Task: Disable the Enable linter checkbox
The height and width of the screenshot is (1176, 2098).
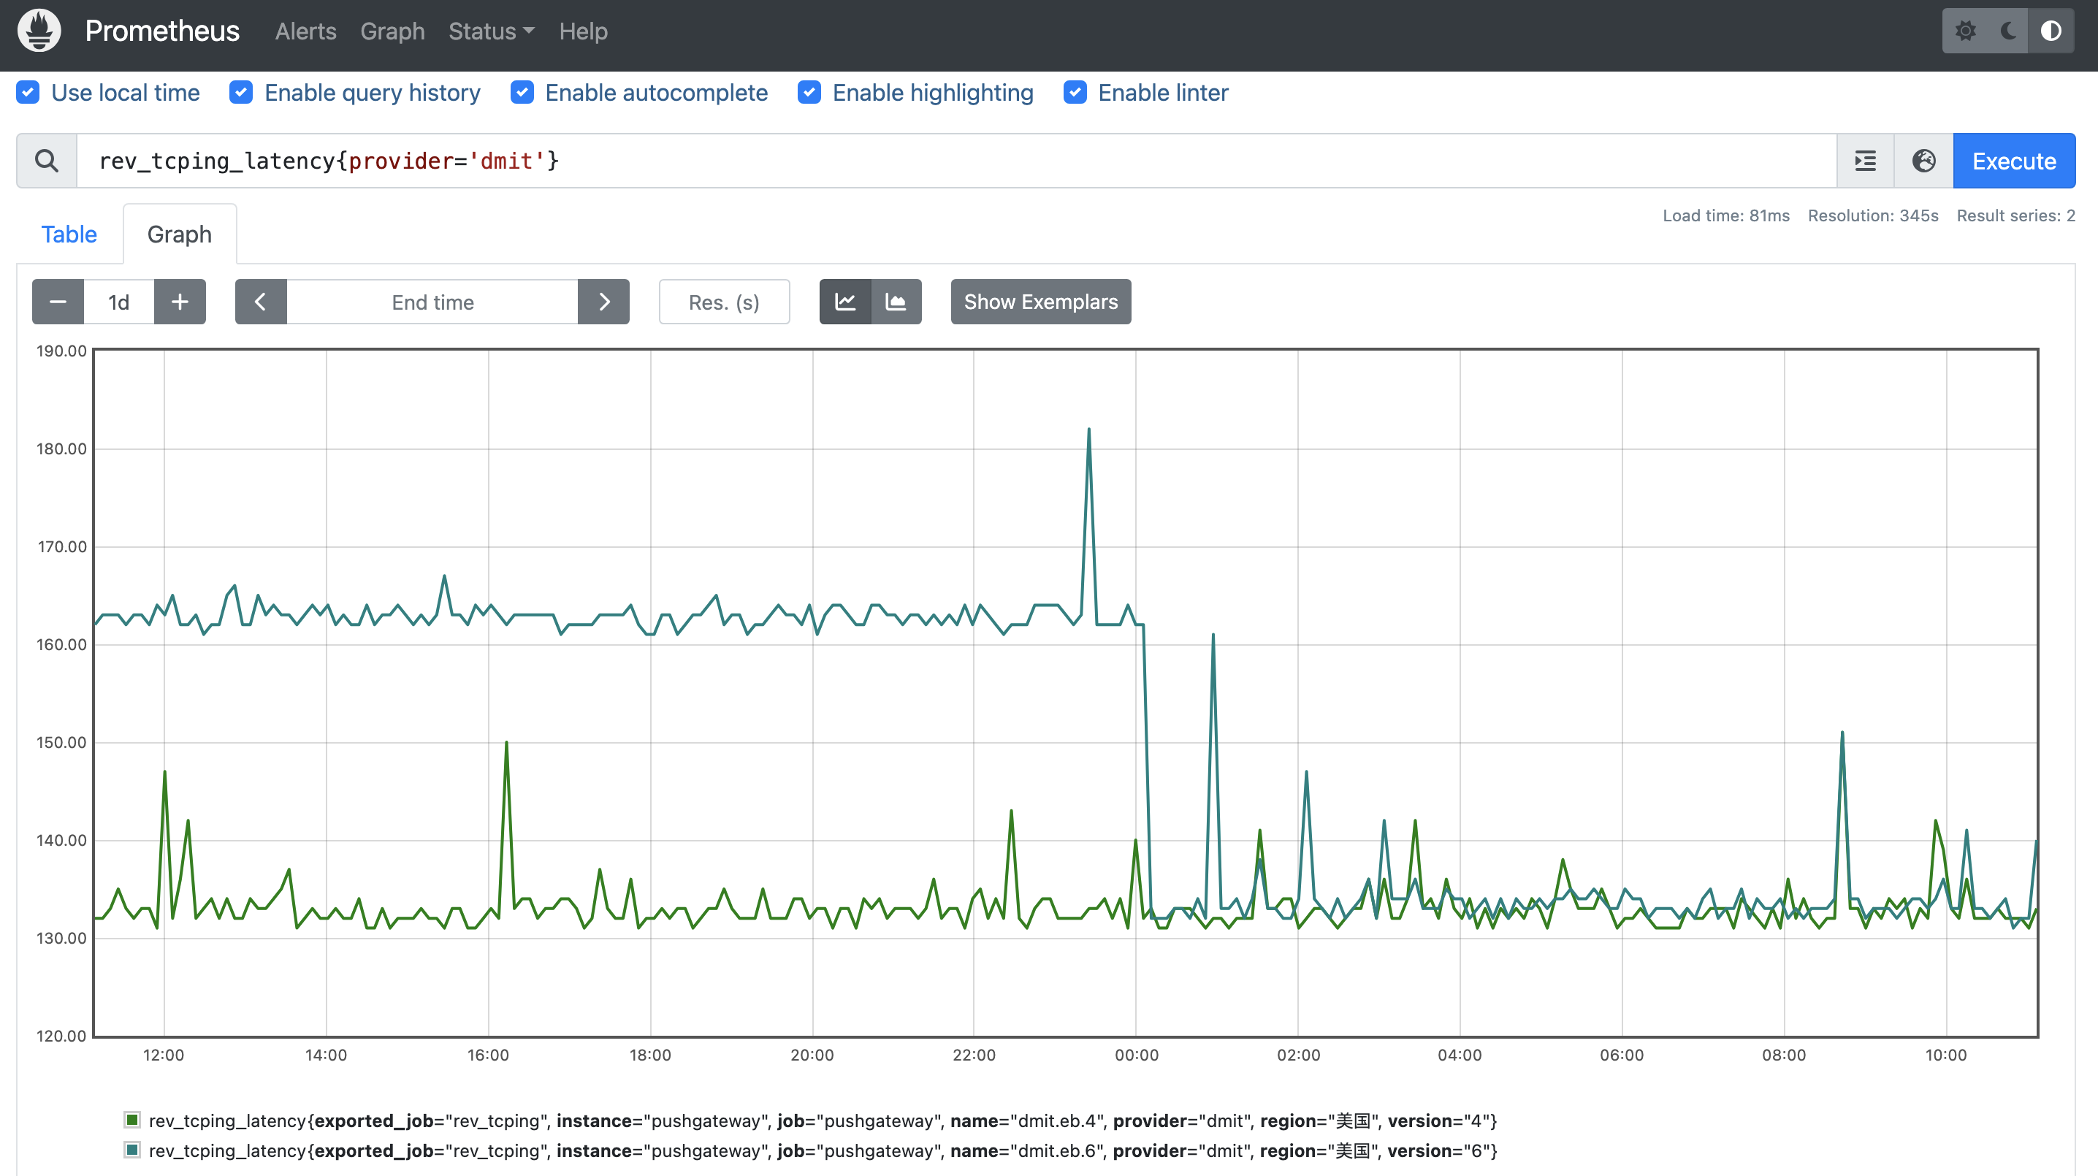Action: [1075, 93]
